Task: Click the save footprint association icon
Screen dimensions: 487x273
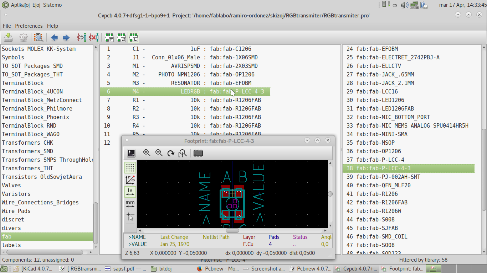Action: click(8, 37)
